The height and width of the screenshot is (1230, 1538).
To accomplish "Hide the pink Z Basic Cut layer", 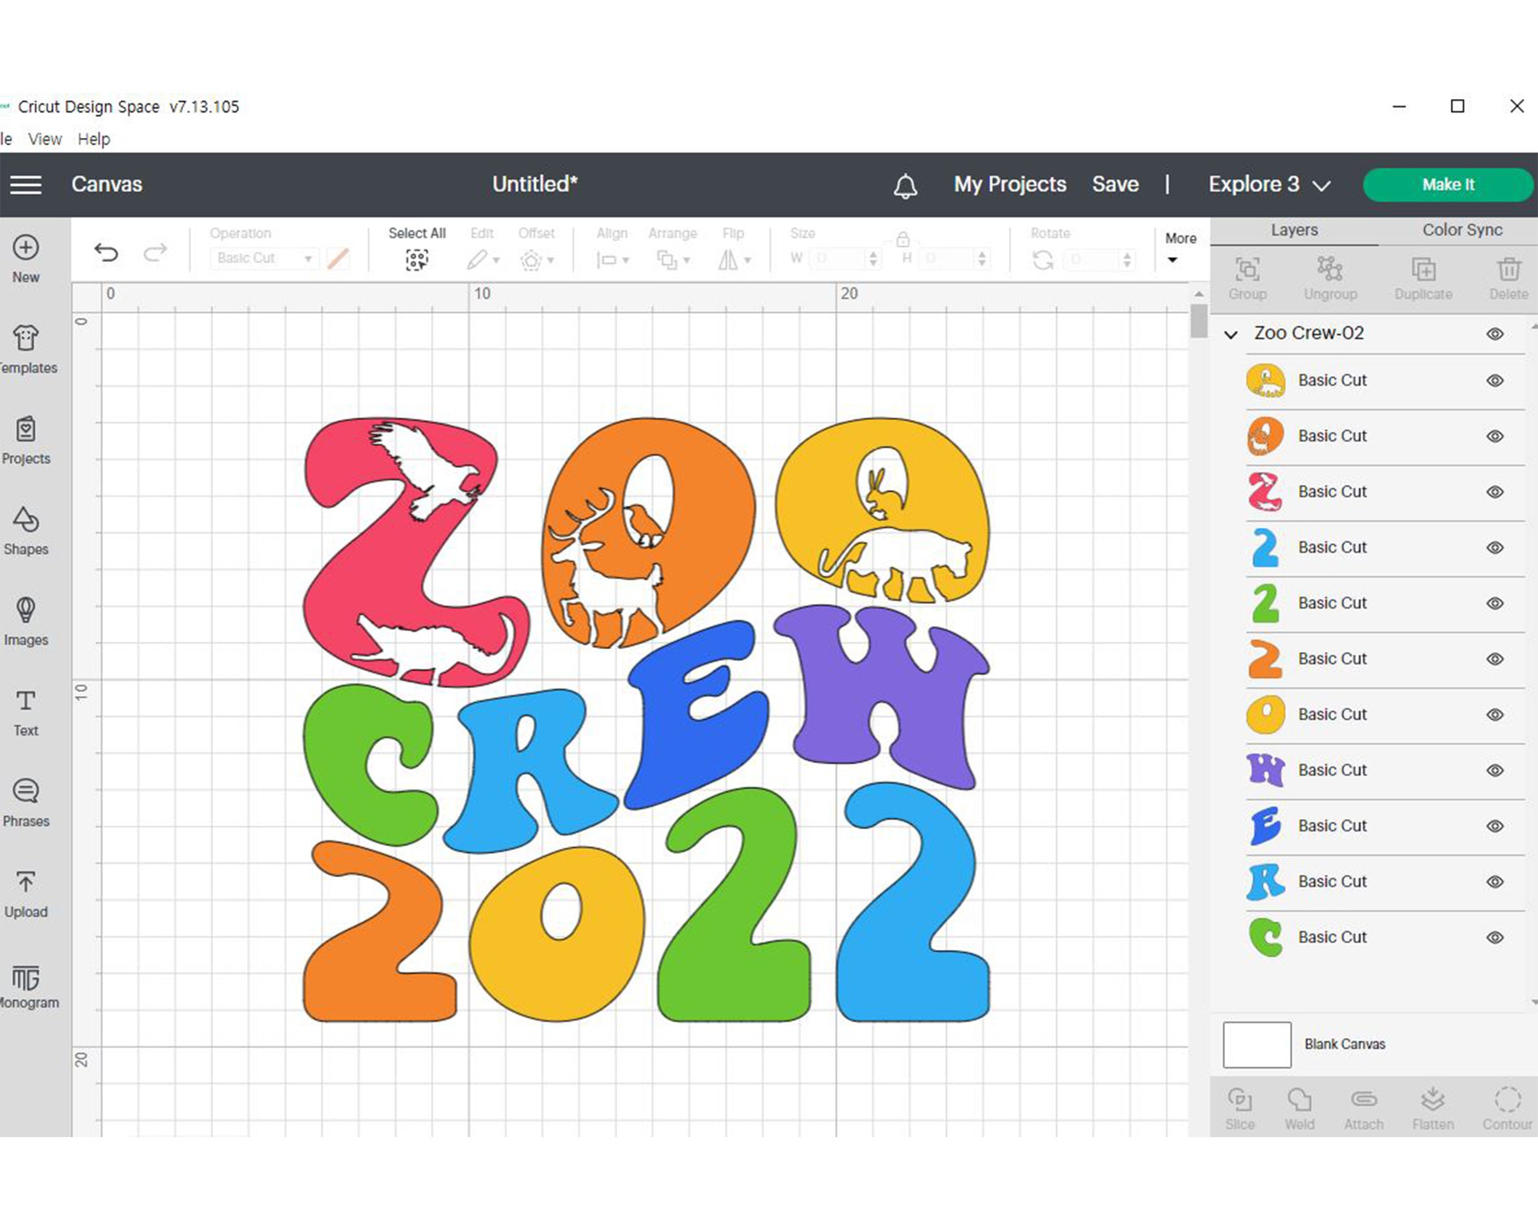I will (1494, 491).
